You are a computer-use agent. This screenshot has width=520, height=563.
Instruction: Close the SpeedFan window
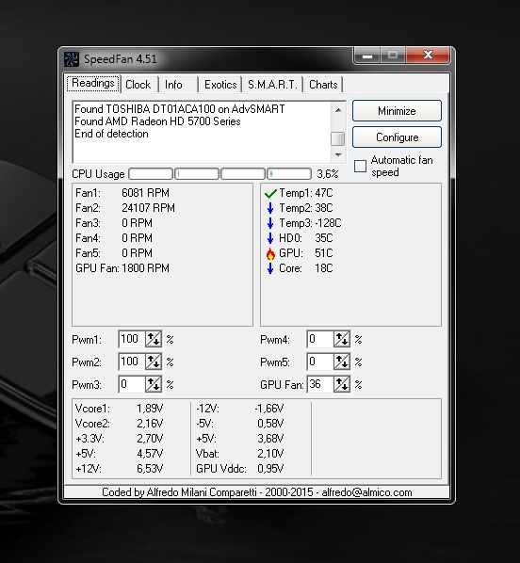tap(428, 56)
